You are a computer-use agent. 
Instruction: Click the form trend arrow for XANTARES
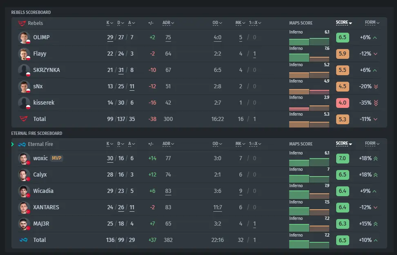375,208
